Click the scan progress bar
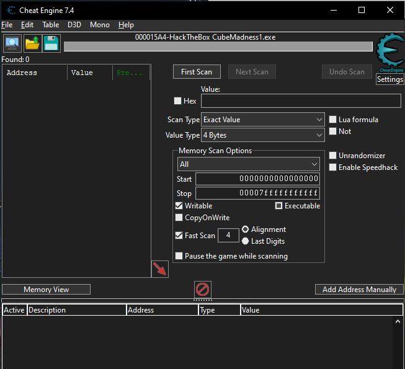This screenshot has height=369, width=405. (218, 47)
